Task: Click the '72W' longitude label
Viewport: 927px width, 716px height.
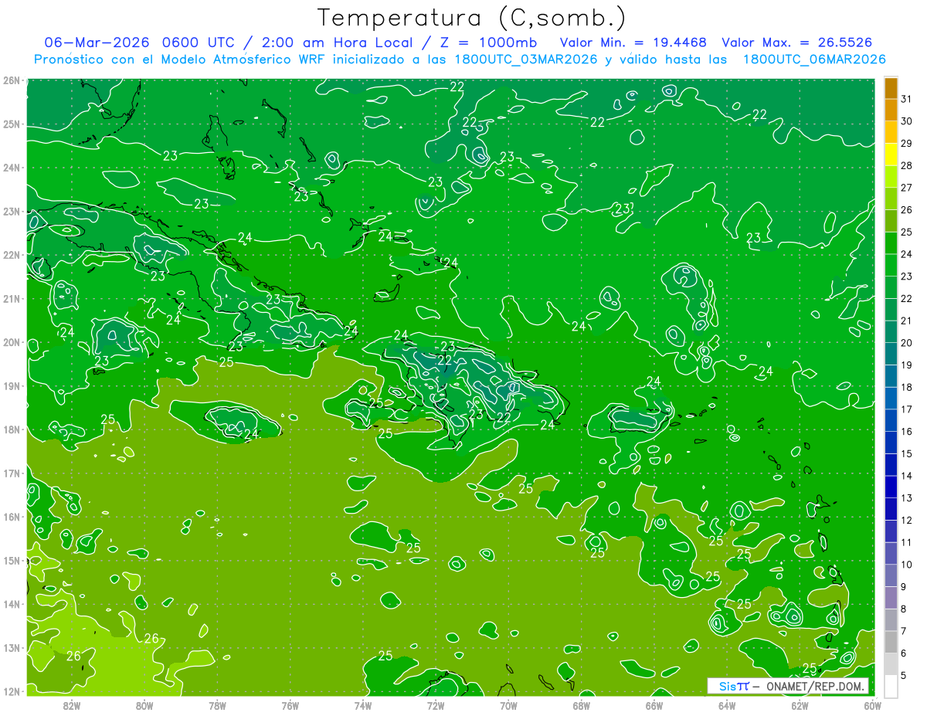Action: pos(435,705)
